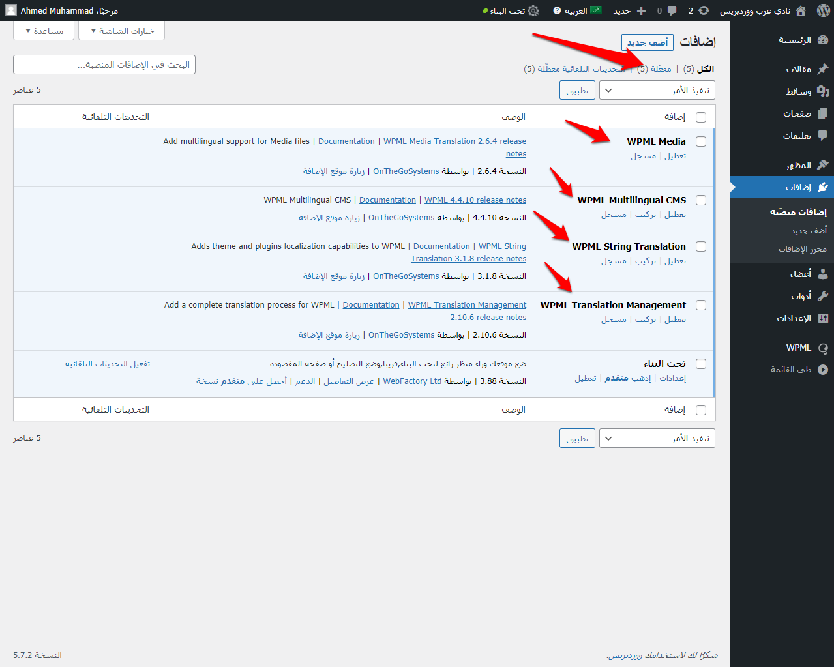Expand the خيارات الشاشة screen options panel
This screenshot has width=834, height=667.
(122, 31)
